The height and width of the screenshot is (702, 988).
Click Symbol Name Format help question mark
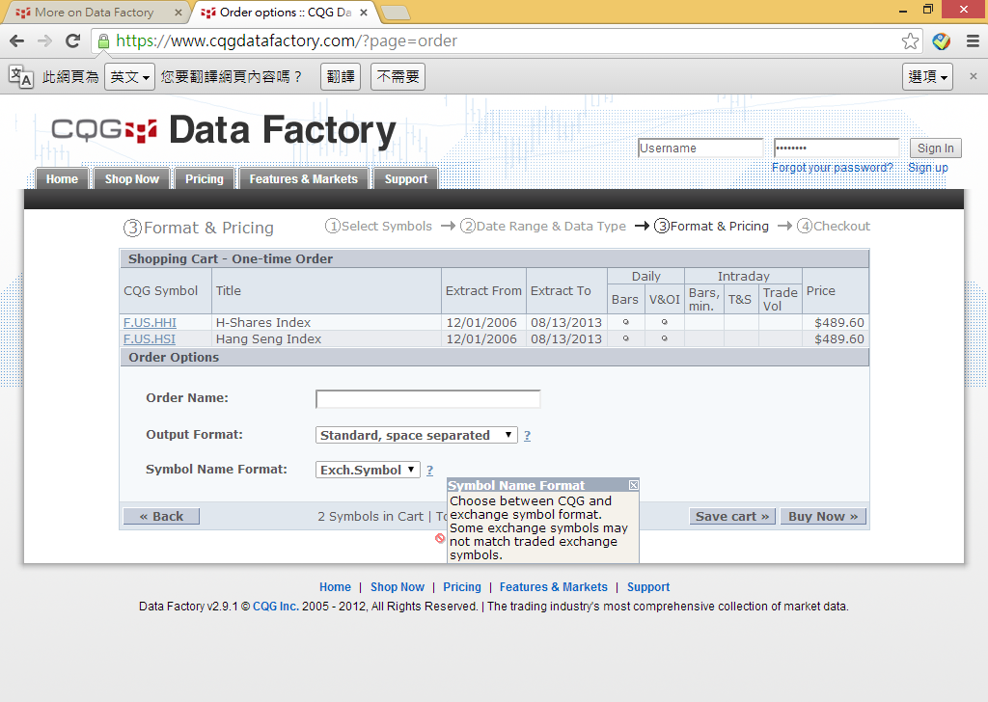(429, 470)
